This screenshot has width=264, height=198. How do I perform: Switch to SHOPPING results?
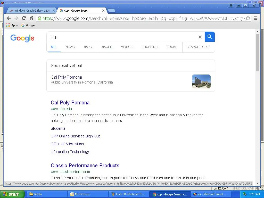click(150, 47)
